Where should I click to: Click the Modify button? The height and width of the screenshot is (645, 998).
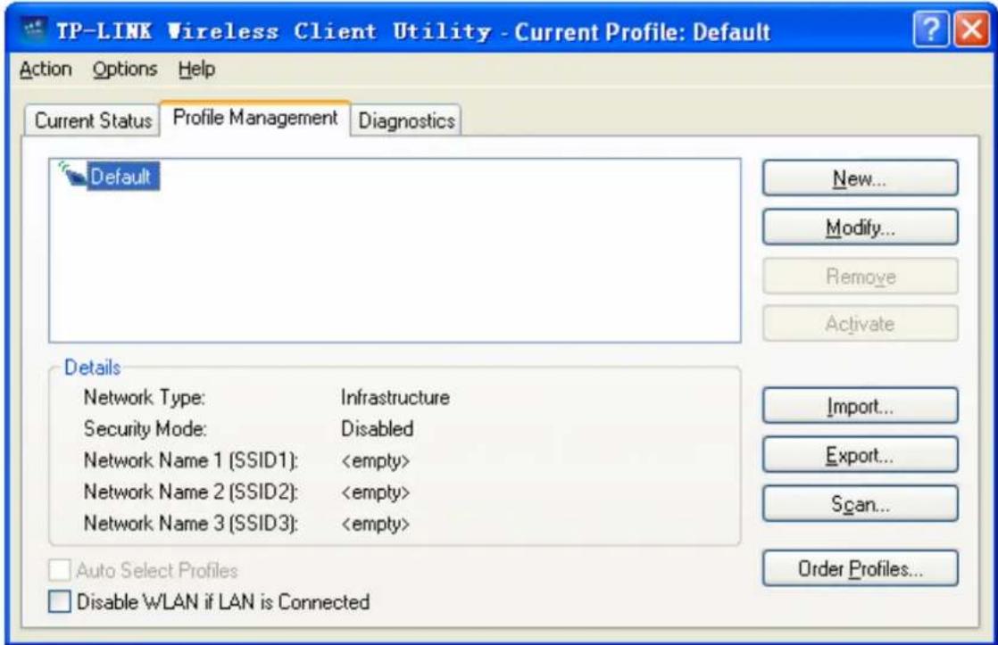860,227
